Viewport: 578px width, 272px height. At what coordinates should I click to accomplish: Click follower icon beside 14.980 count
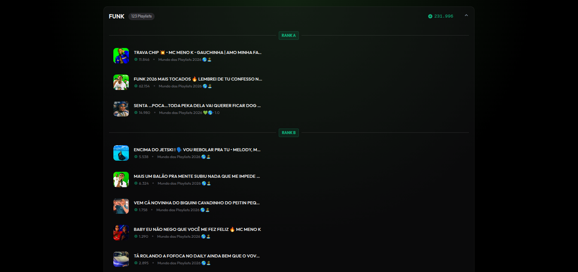click(x=136, y=113)
